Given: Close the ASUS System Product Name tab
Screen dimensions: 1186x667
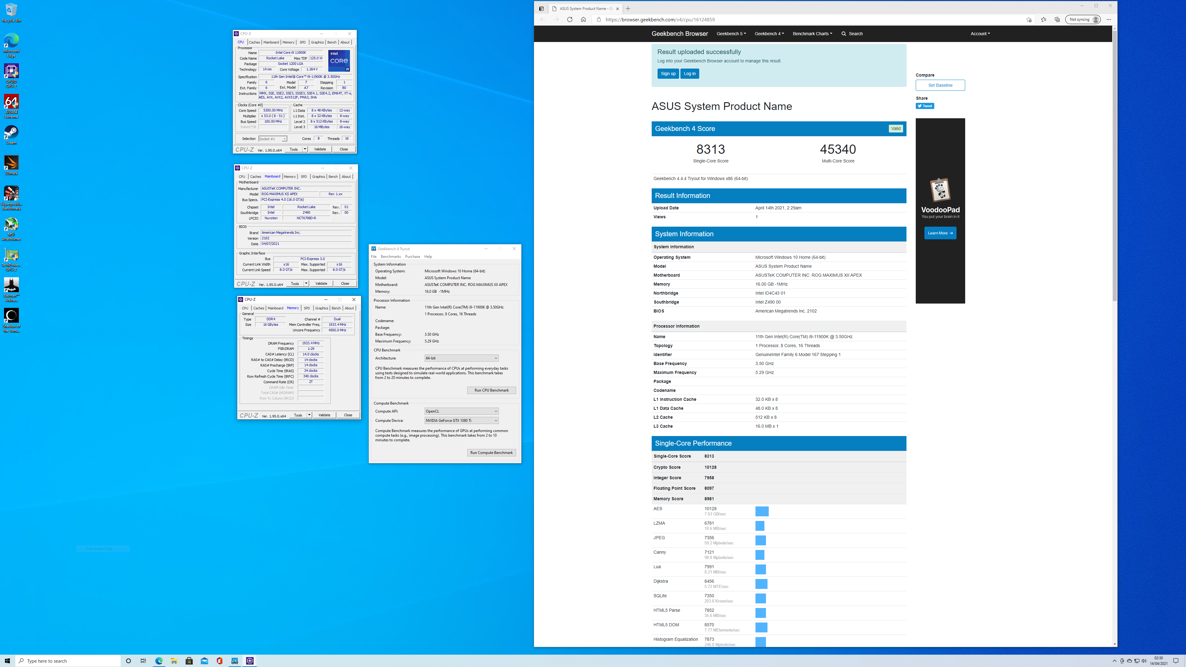Looking at the screenshot, I should pos(617,8).
